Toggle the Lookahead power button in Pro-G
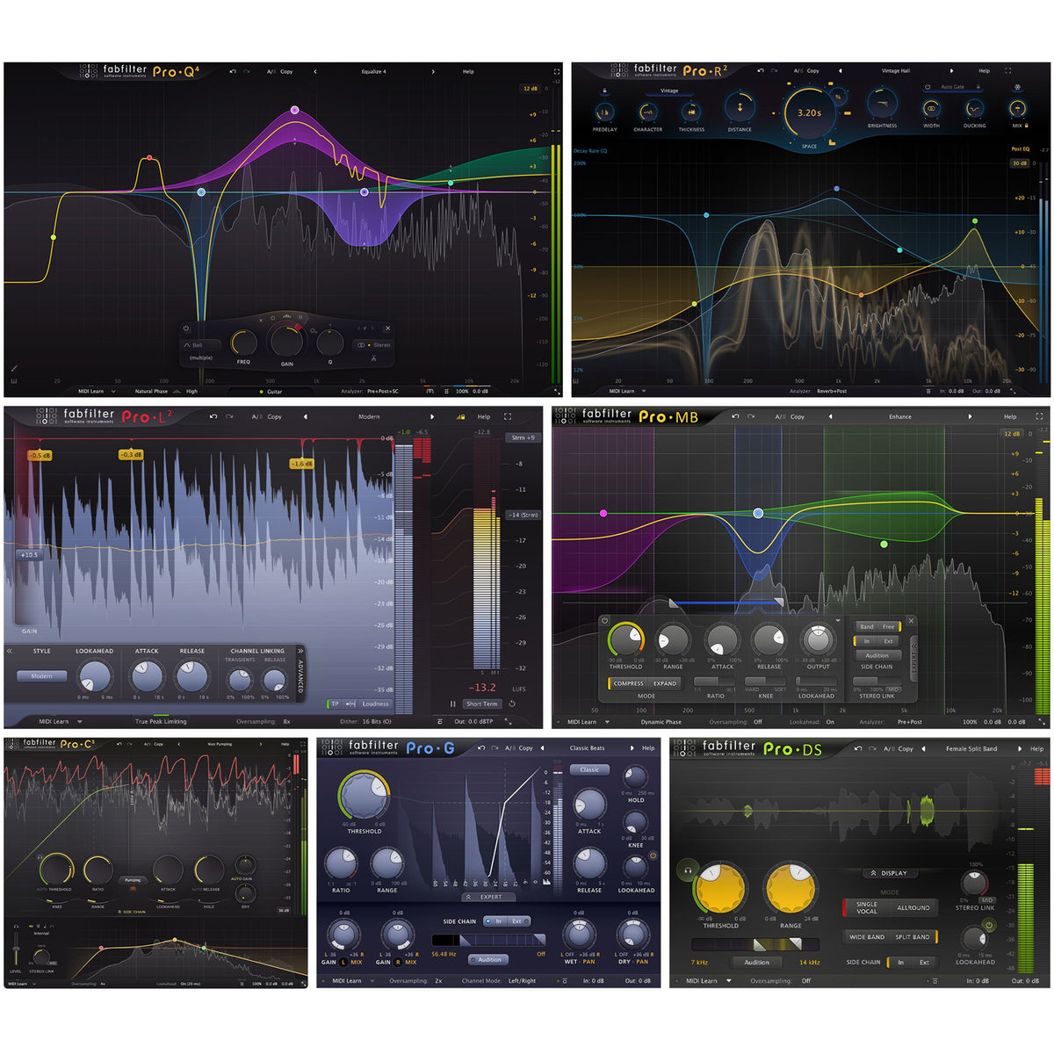This screenshot has width=1054, height=1054. pyautogui.click(x=653, y=855)
